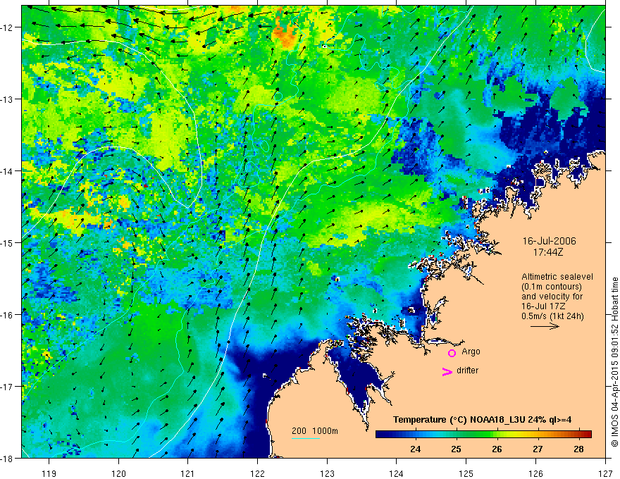Click the latitude -18 axis label
620x479 pixels.
8,458
